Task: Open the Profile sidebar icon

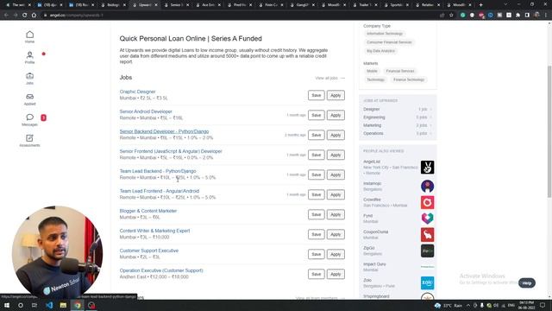Action: (29, 55)
